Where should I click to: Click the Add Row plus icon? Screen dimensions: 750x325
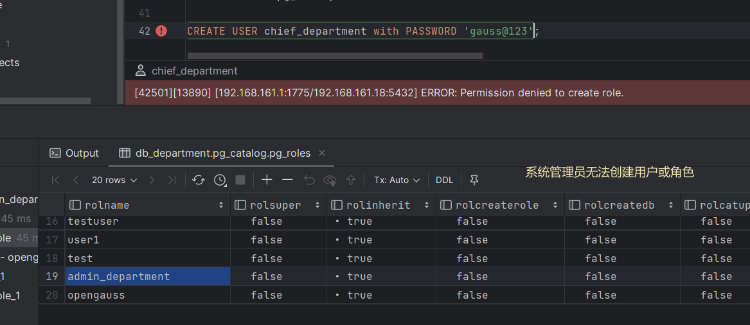pos(267,180)
